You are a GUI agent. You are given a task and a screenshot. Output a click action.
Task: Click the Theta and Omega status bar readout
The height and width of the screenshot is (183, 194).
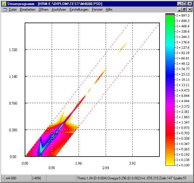[x=134, y=178]
